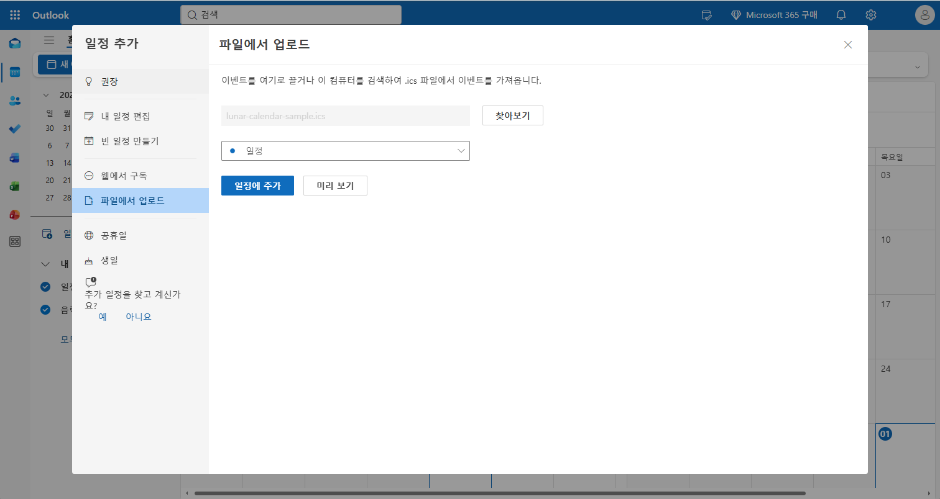
Task: Open the 일정 calendar dropdown
Action: tap(346, 151)
